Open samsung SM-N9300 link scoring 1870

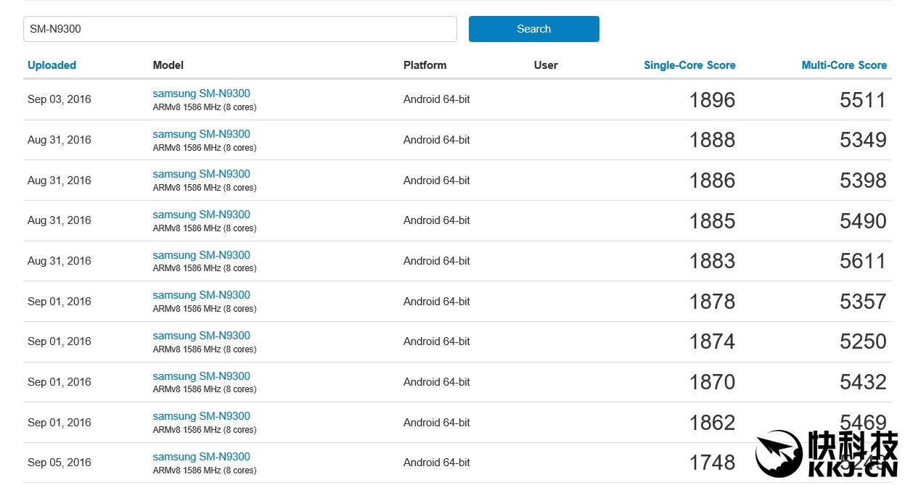201,376
